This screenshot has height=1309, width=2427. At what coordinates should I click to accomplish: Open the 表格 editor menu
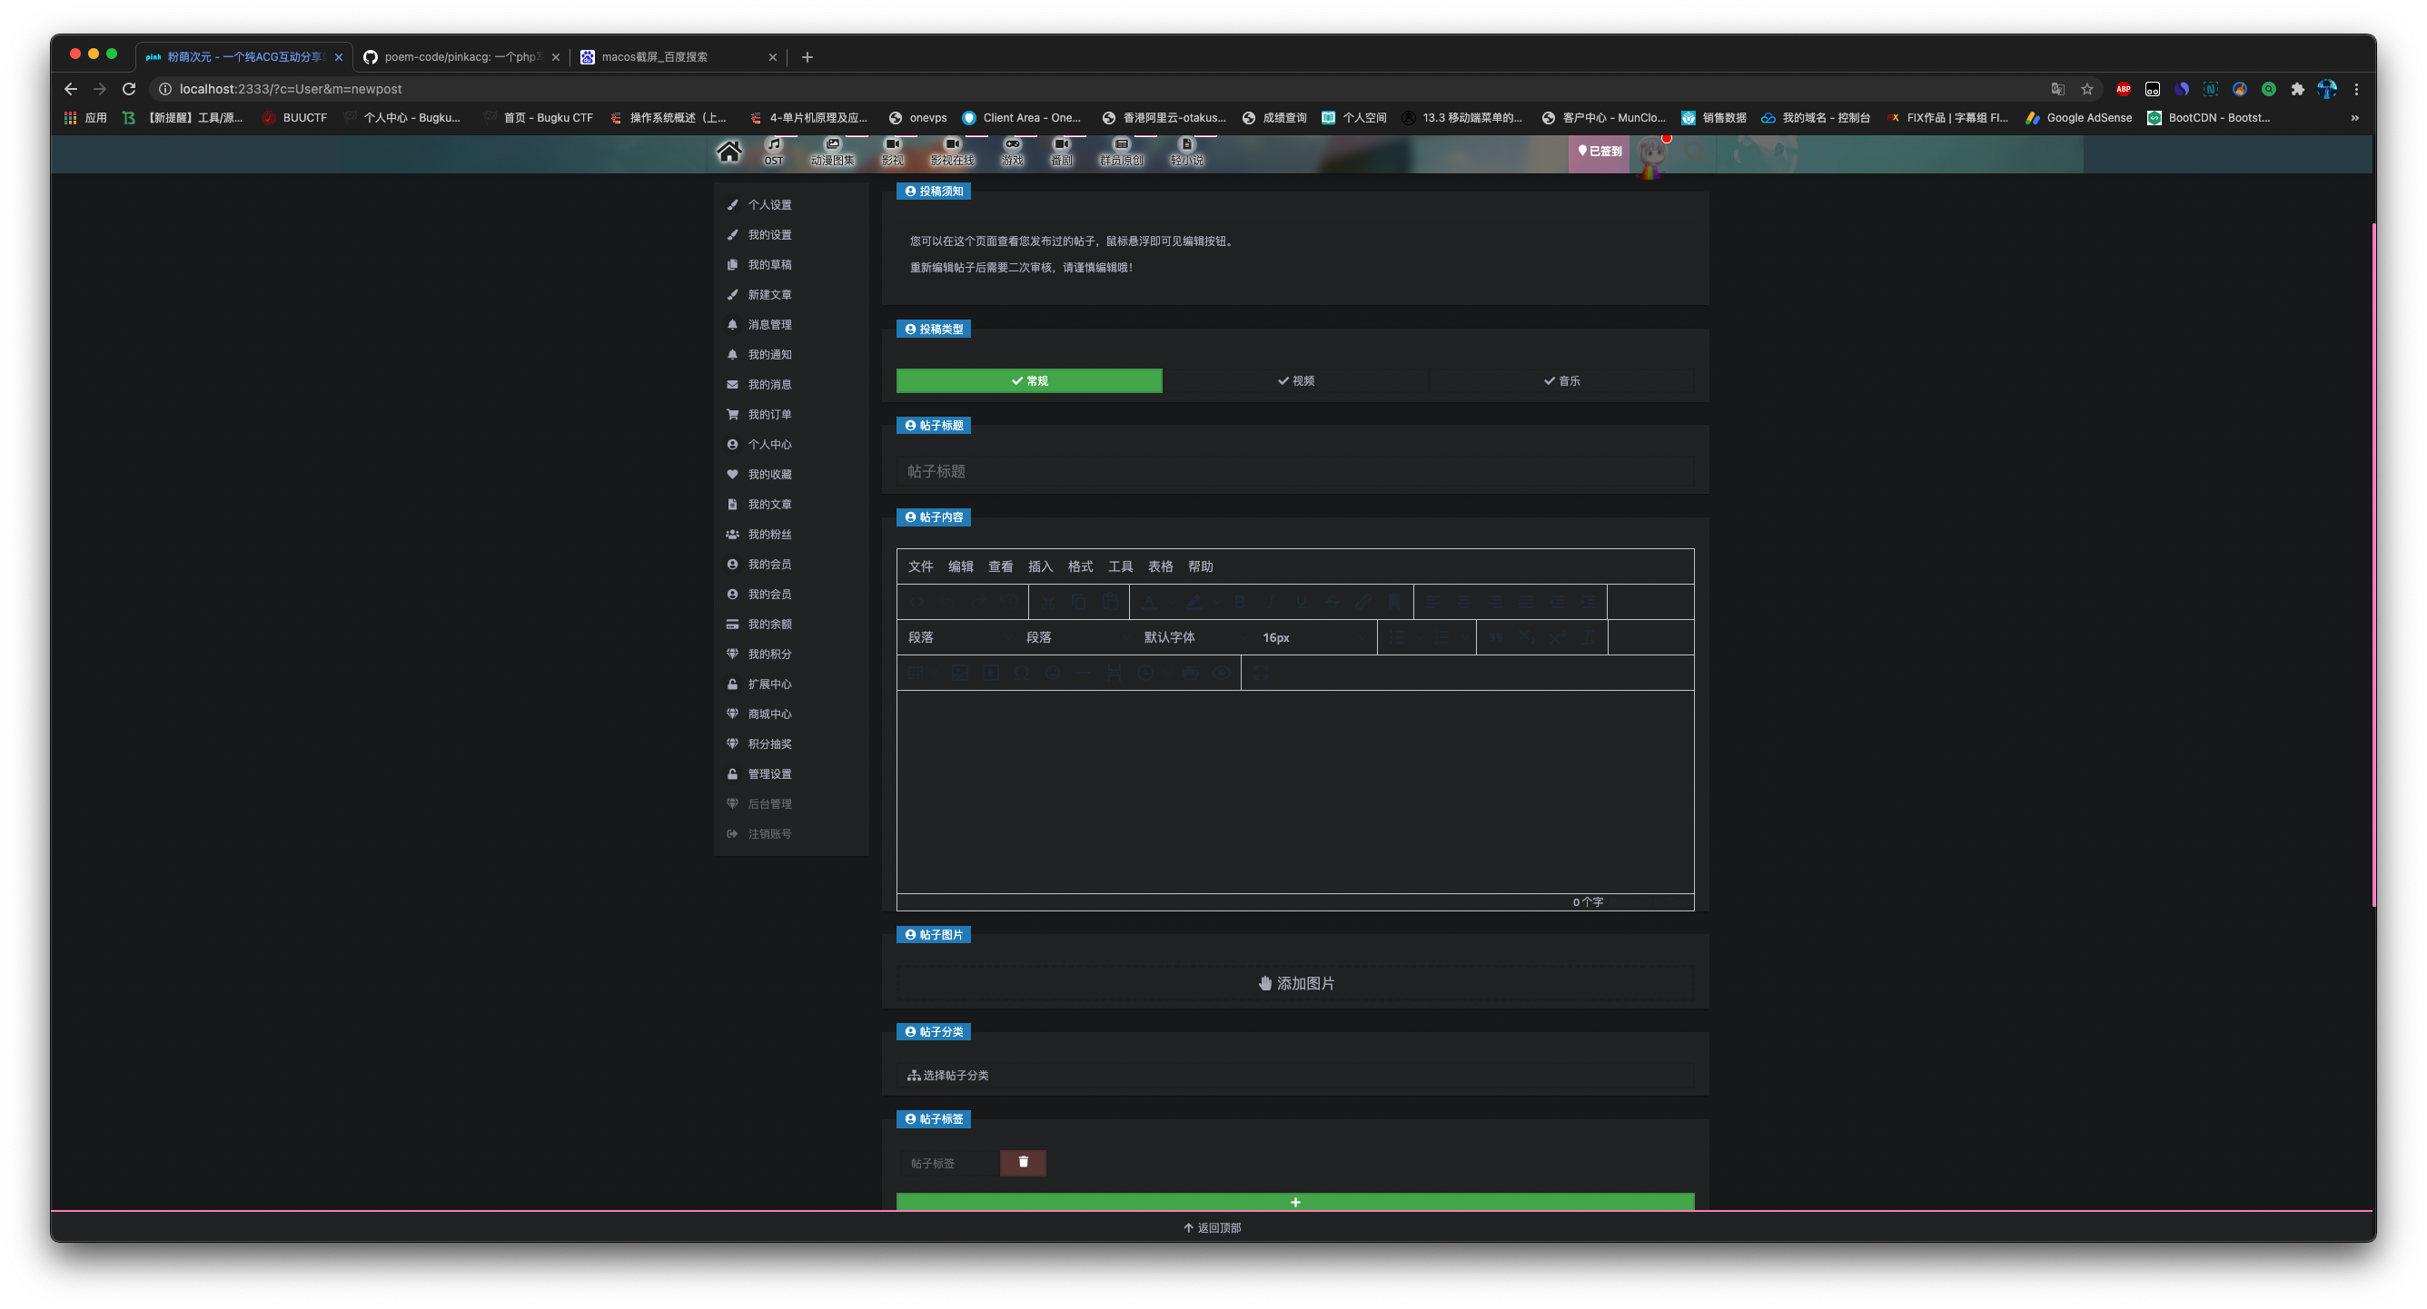click(x=1161, y=566)
